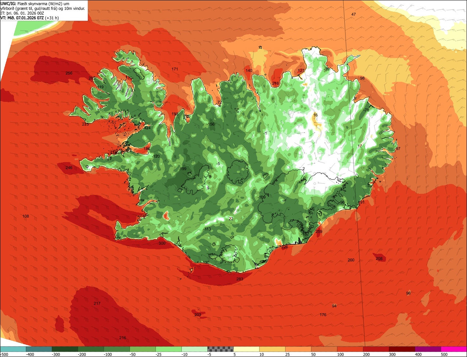467x357 pixels.
Task: Click the dark red legend swatch between 300 and 400
Action: coord(402,349)
